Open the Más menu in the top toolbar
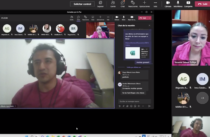This screenshot has height=137, width=210. [x=155, y=4]
